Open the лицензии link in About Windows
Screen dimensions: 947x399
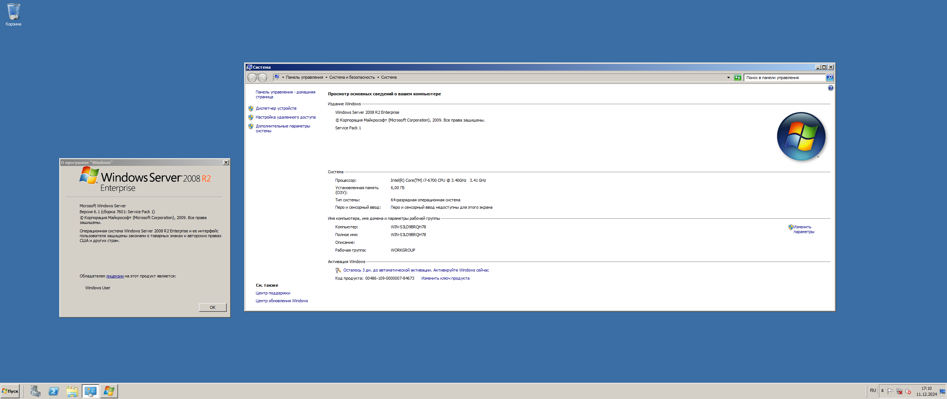115,276
